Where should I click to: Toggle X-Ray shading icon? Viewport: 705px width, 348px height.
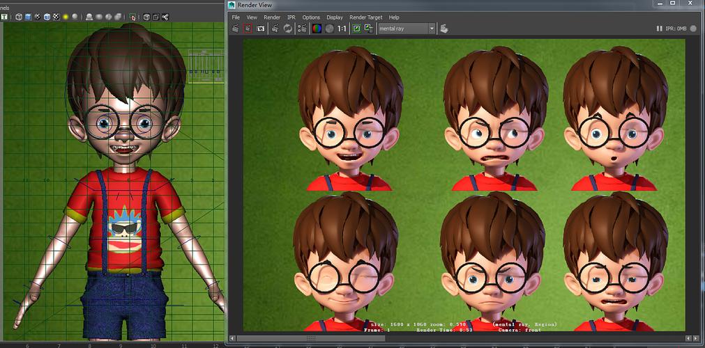coord(146,17)
